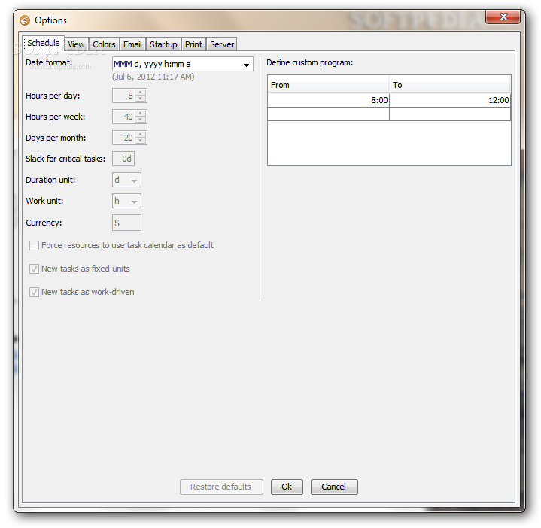This screenshot has height=528, width=541.
Task: Toggle New tasks as work-driven checkbox
Action: click(x=34, y=293)
